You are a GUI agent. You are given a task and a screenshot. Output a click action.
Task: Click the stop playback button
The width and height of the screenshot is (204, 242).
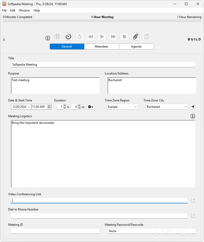pos(124,37)
